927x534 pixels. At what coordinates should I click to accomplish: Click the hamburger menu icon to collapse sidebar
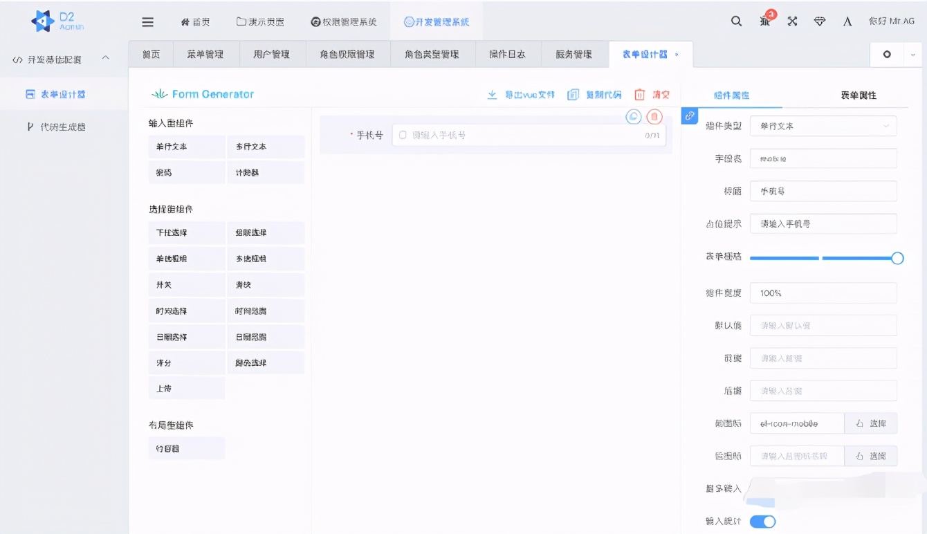[x=147, y=21]
